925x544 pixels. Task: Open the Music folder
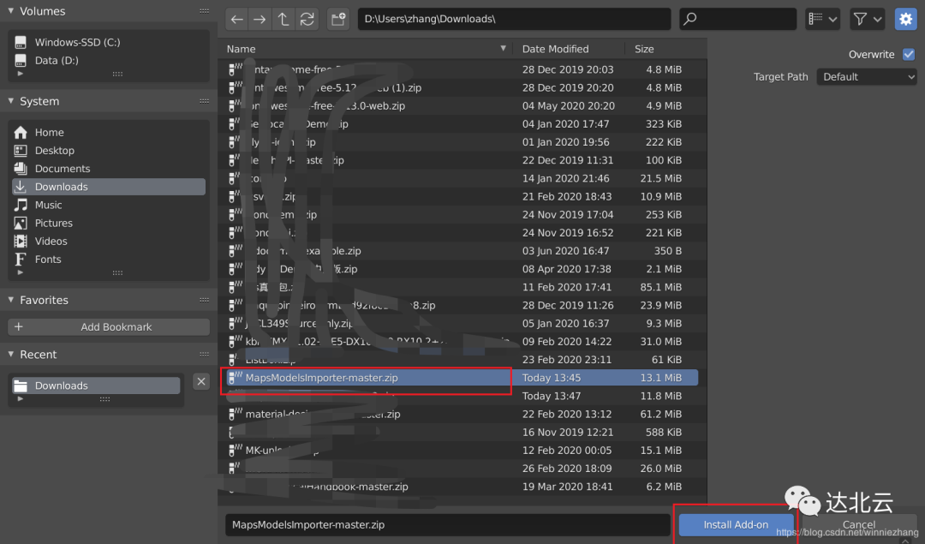coord(109,205)
